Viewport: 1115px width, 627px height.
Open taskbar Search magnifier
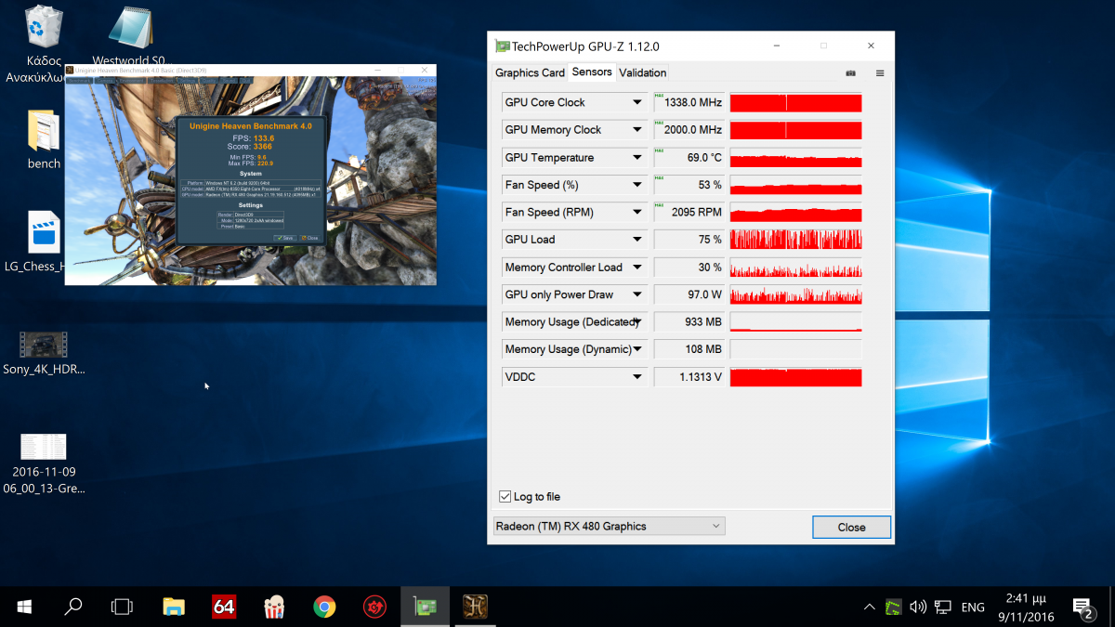pyautogui.click(x=72, y=607)
